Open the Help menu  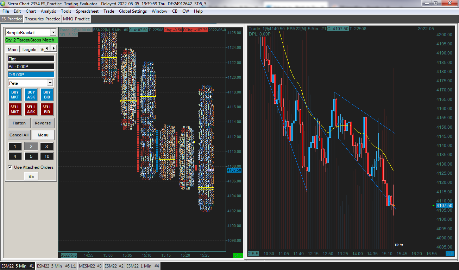pos(198,11)
